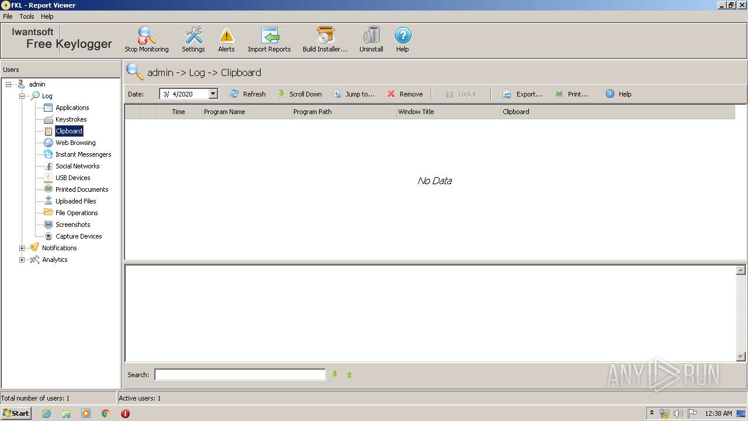Launch Internet Explorer from taskbar
This screenshot has width=748, height=421.
[x=46, y=413]
